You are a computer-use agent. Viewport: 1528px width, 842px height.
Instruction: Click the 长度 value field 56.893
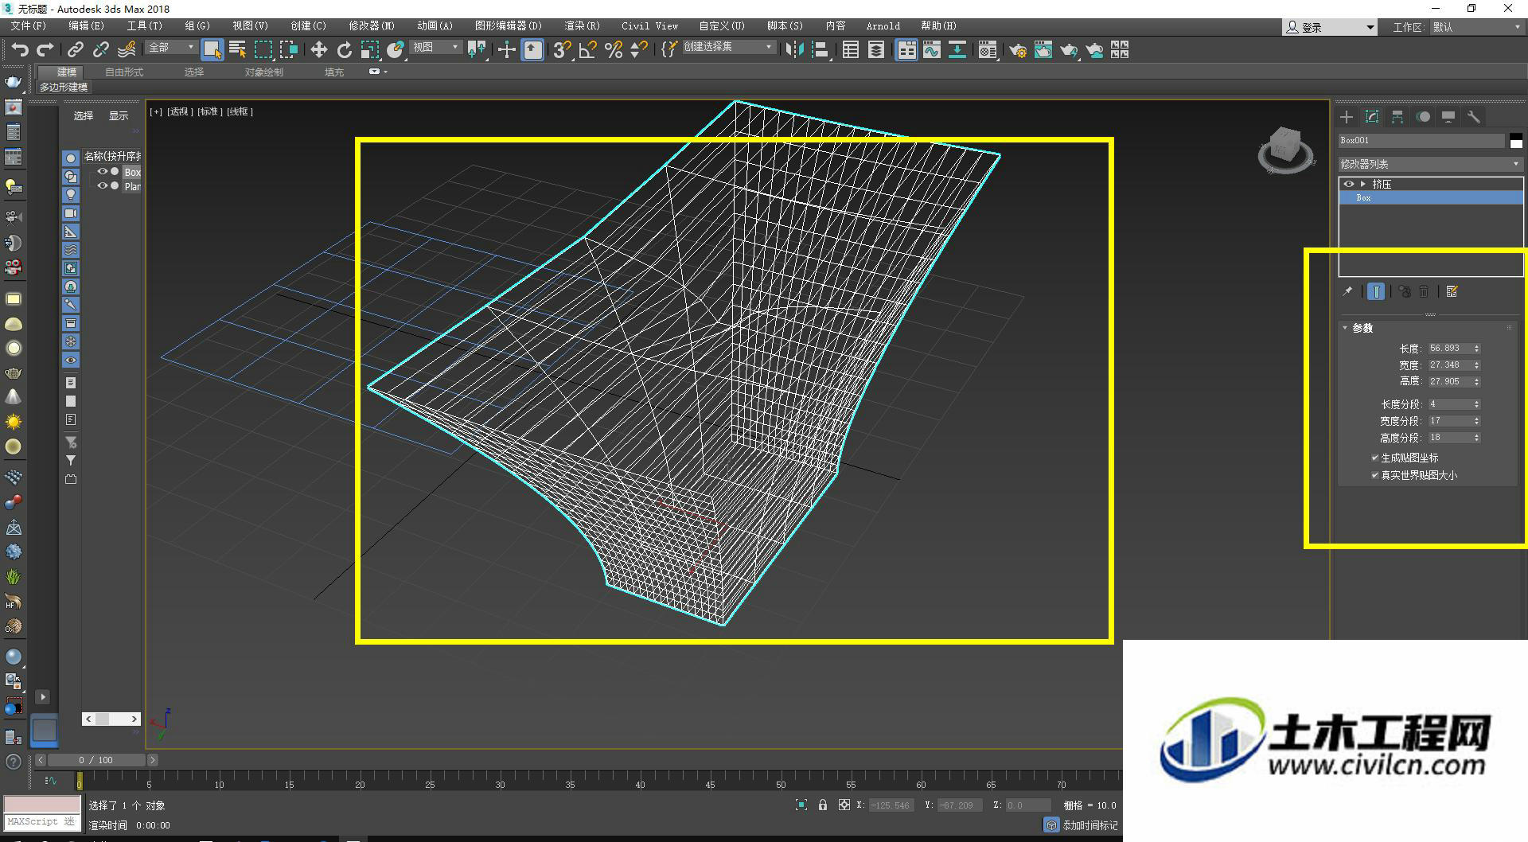(1449, 349)
